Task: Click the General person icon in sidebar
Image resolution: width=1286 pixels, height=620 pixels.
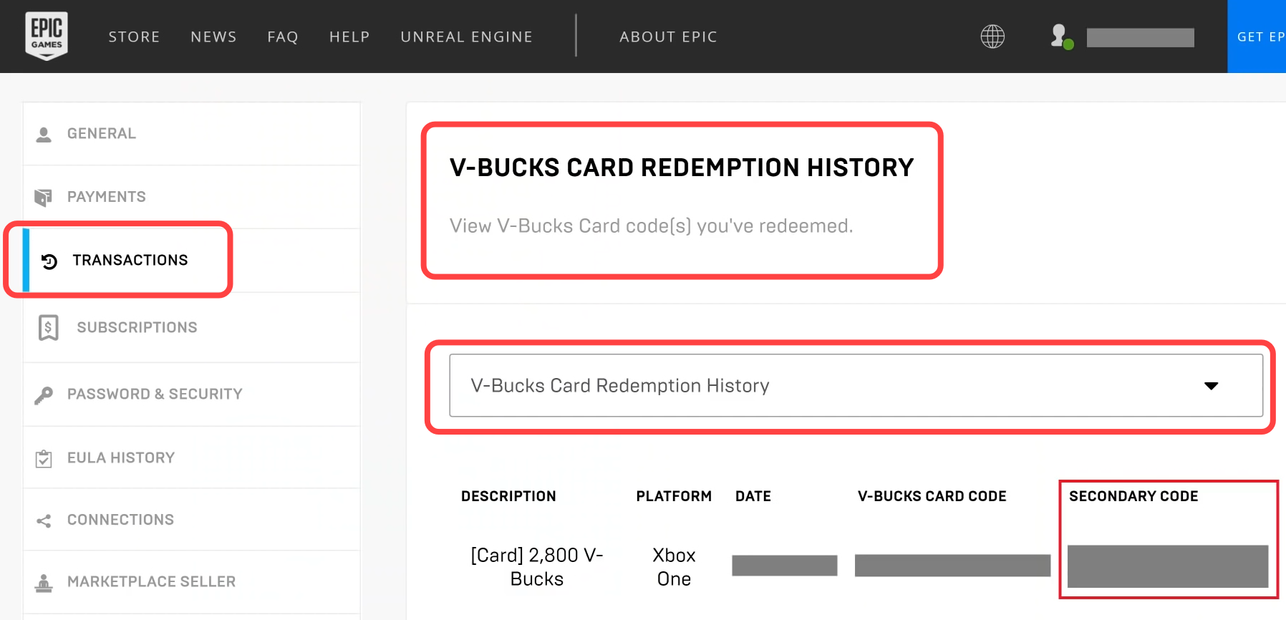Action: tap(44, 135)
